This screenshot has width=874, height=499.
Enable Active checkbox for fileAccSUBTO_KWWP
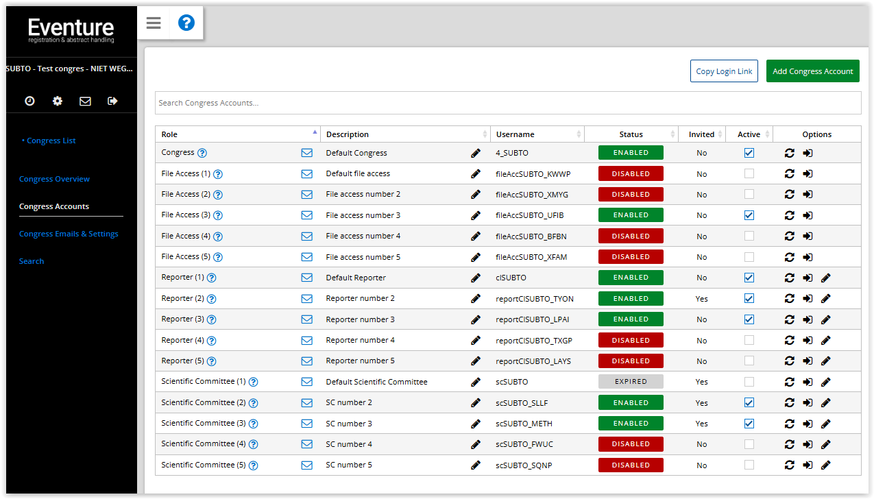coord(749,174)
